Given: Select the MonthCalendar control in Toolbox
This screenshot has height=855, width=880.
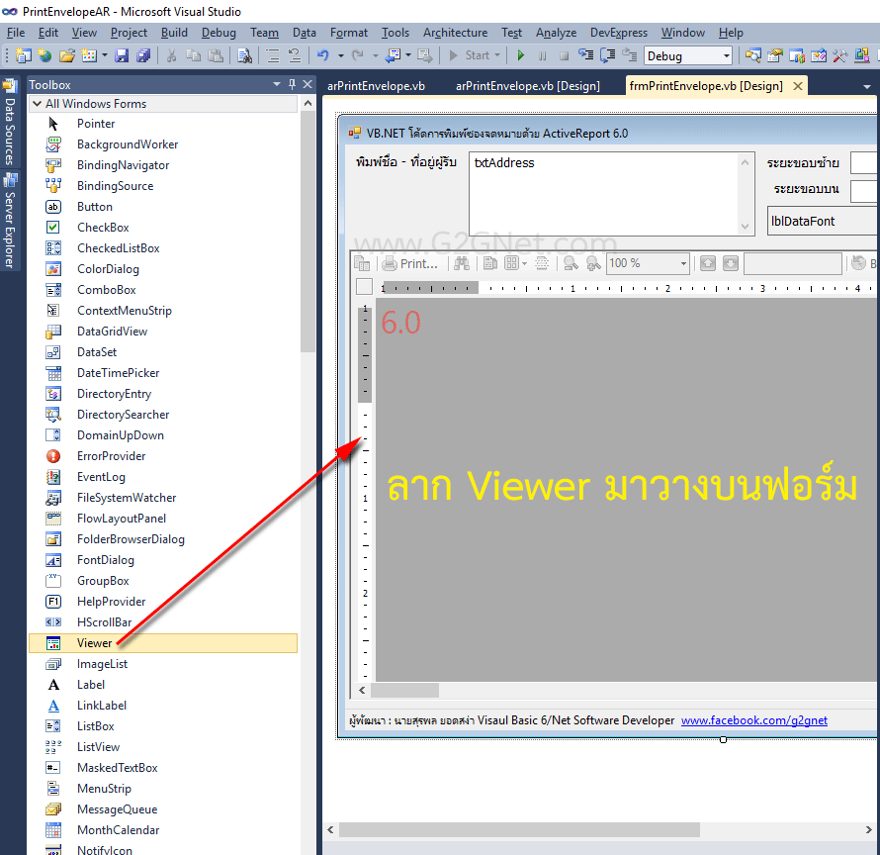Looking at the screenshot, I should click(163, 830).
